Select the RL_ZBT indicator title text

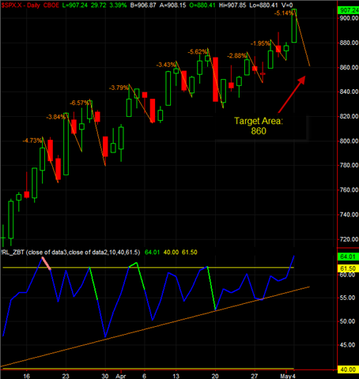click(70, 252)
